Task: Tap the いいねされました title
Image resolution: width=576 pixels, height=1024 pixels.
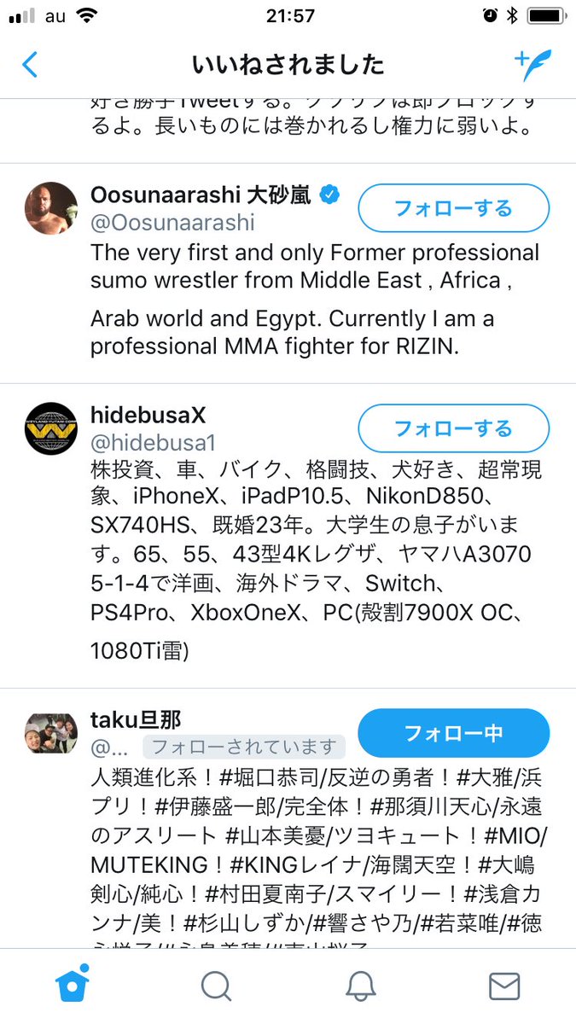Action: [x=288, y=65]
